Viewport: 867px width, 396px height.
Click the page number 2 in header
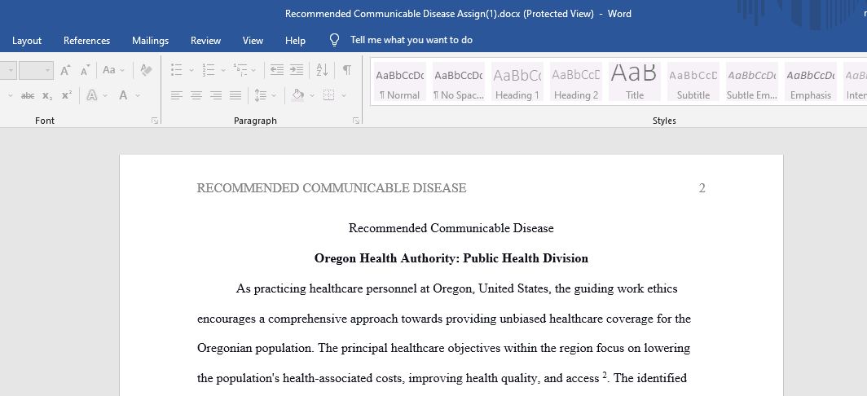(702, 188)
